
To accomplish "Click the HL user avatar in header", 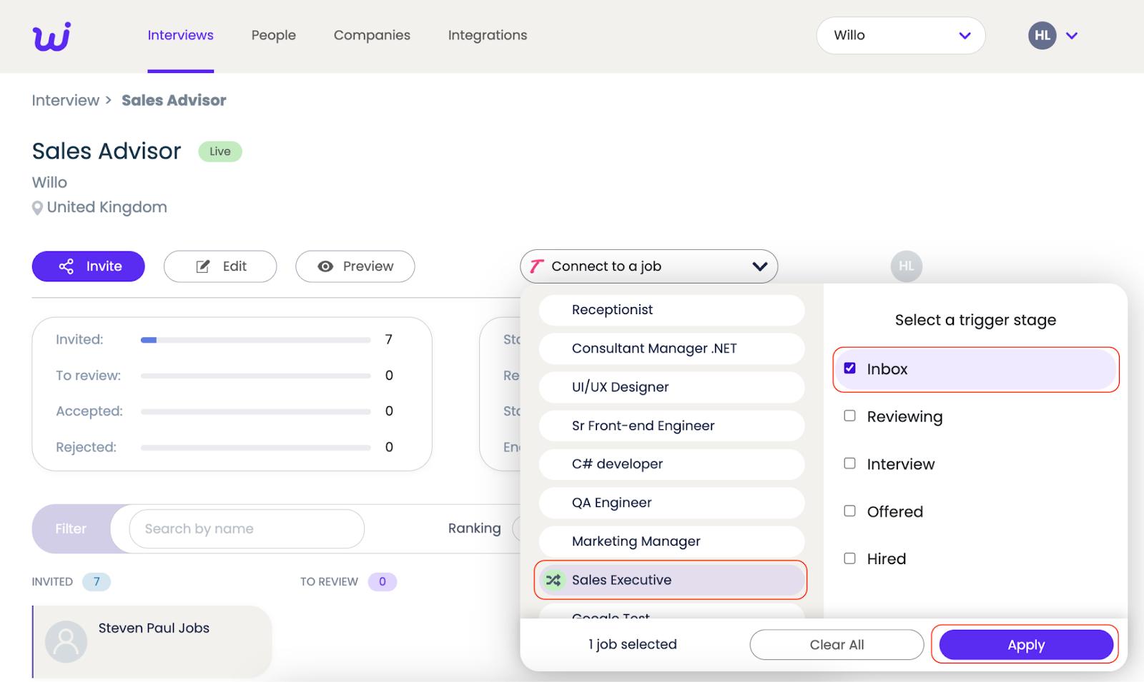I will pyautogui.click(x=1042, y=36).
